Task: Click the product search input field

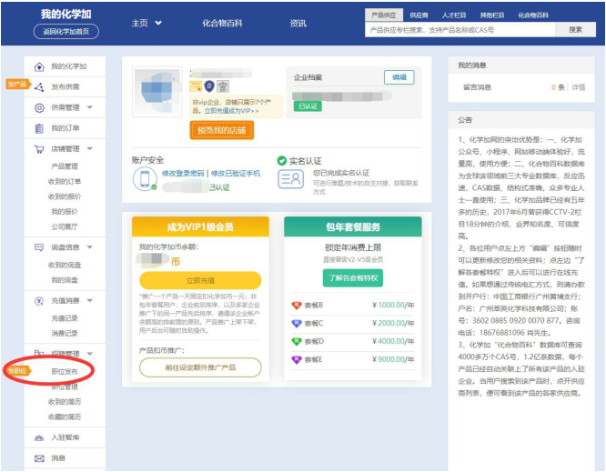Action: coord(459,30)
